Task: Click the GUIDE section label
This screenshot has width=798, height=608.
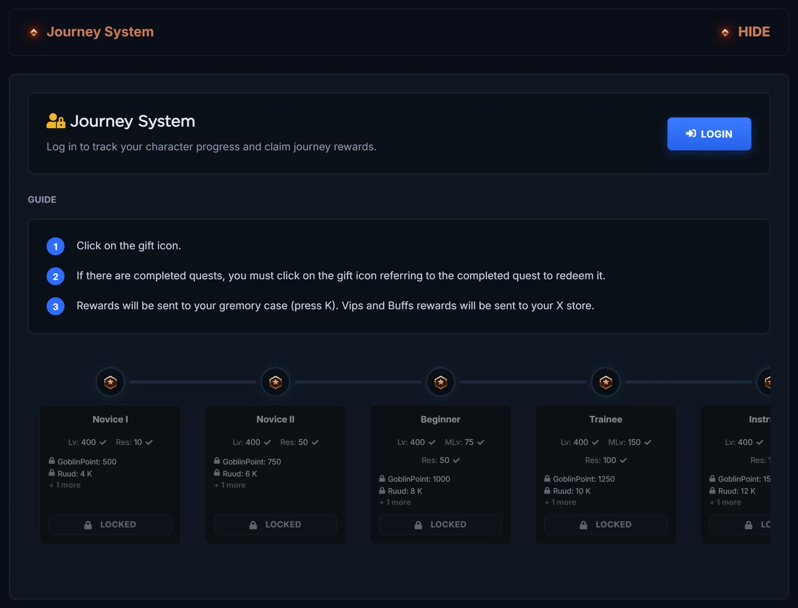Action: [x=42, y=200]
